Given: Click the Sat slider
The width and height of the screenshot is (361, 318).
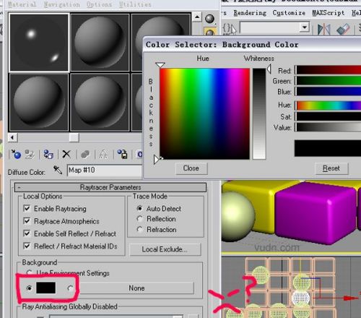Looking at the screenshot, I should pos(329,116).
